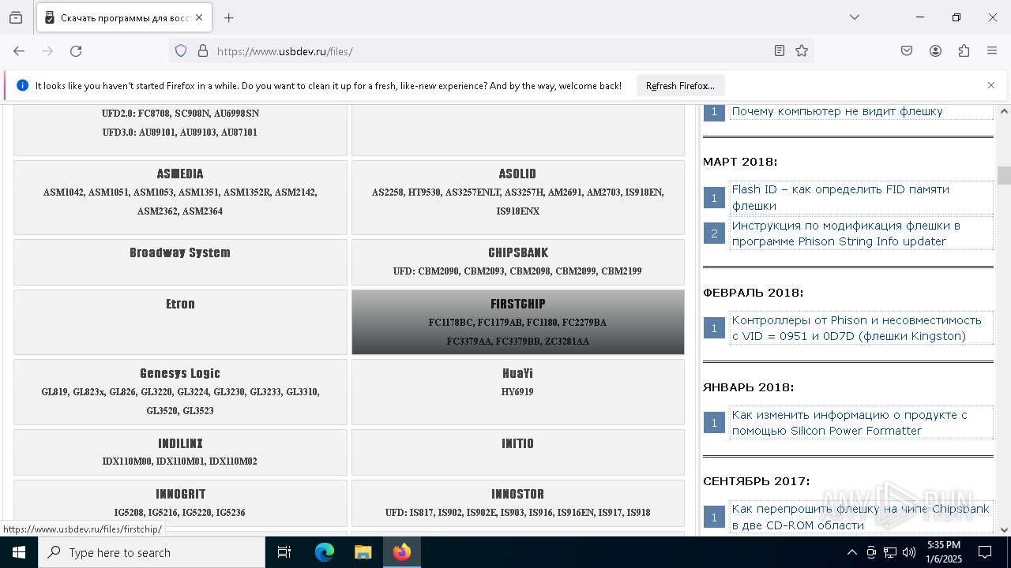
Task: Click the Refresh Firefox button
Action: 680,85
